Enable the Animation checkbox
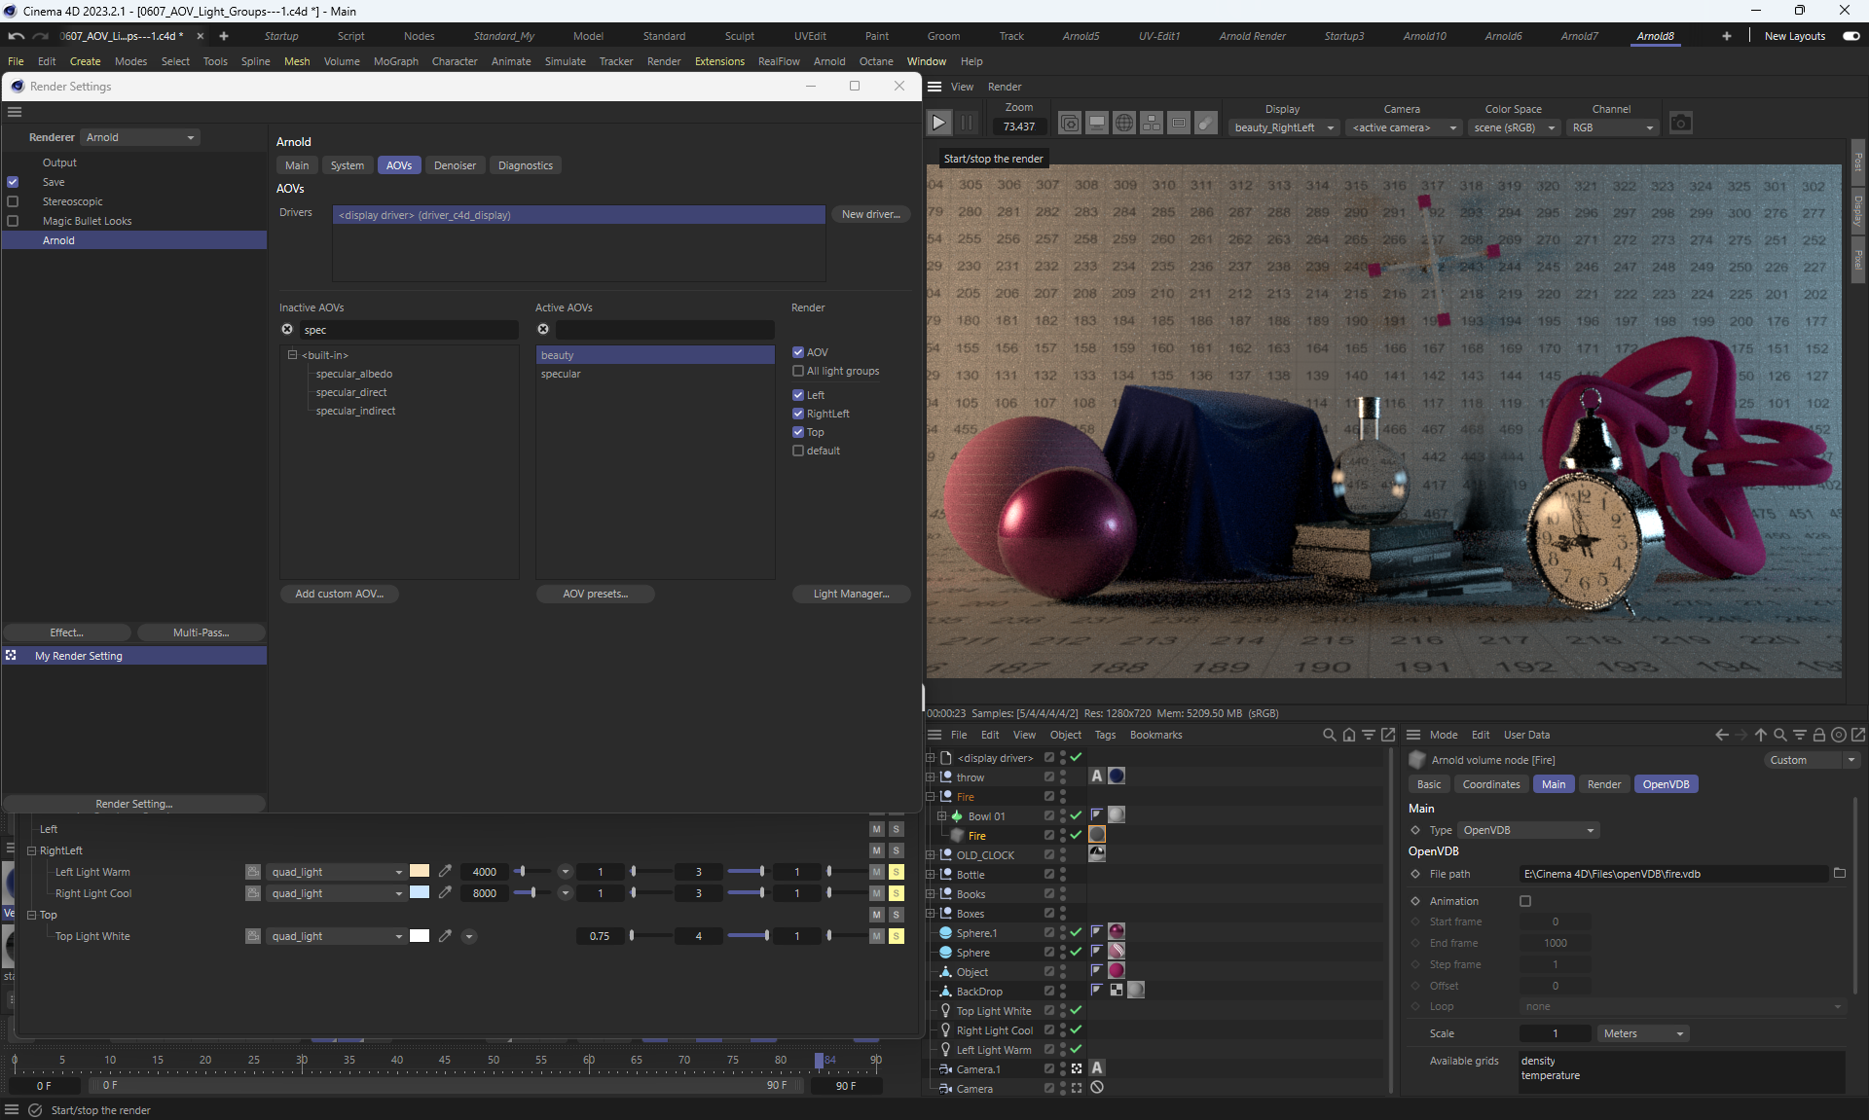 tap(1525, 901)
